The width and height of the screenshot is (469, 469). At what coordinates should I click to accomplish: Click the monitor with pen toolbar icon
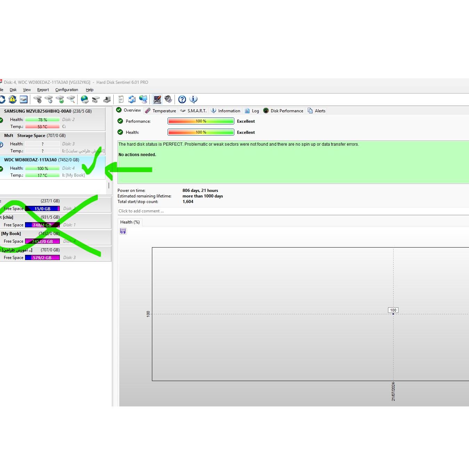click(x=157, y=99)
